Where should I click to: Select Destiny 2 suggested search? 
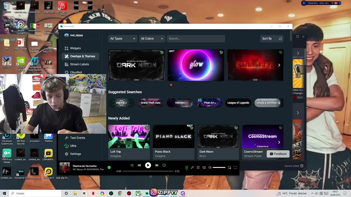pyautogui.click(x=121, y=103)
